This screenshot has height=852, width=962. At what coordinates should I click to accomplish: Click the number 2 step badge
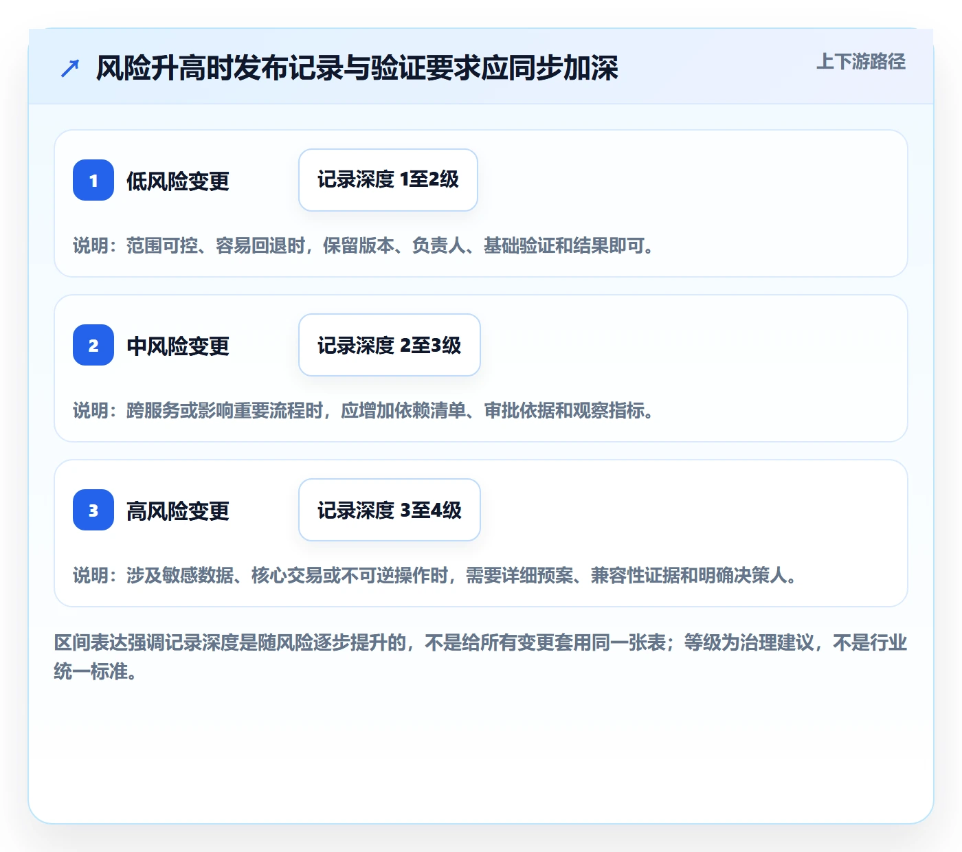pos(93,345)
